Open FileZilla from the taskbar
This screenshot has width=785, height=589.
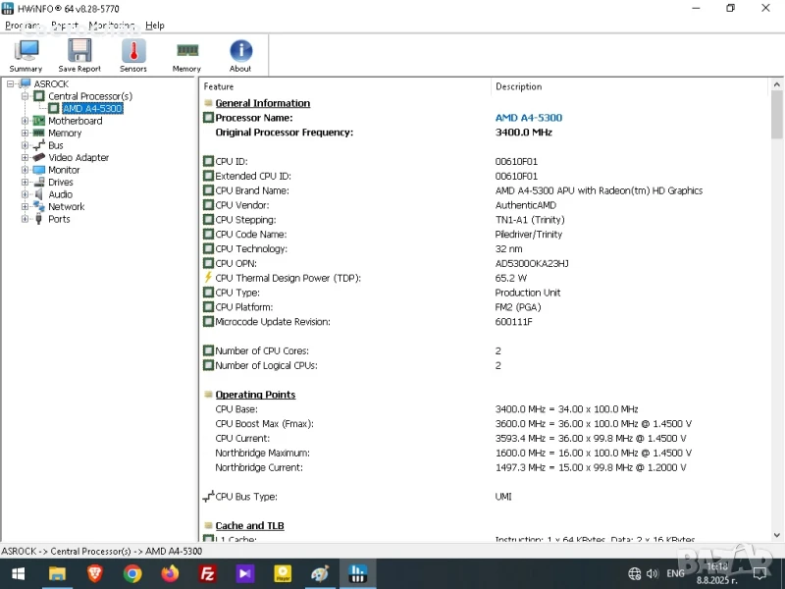[207, 573]
